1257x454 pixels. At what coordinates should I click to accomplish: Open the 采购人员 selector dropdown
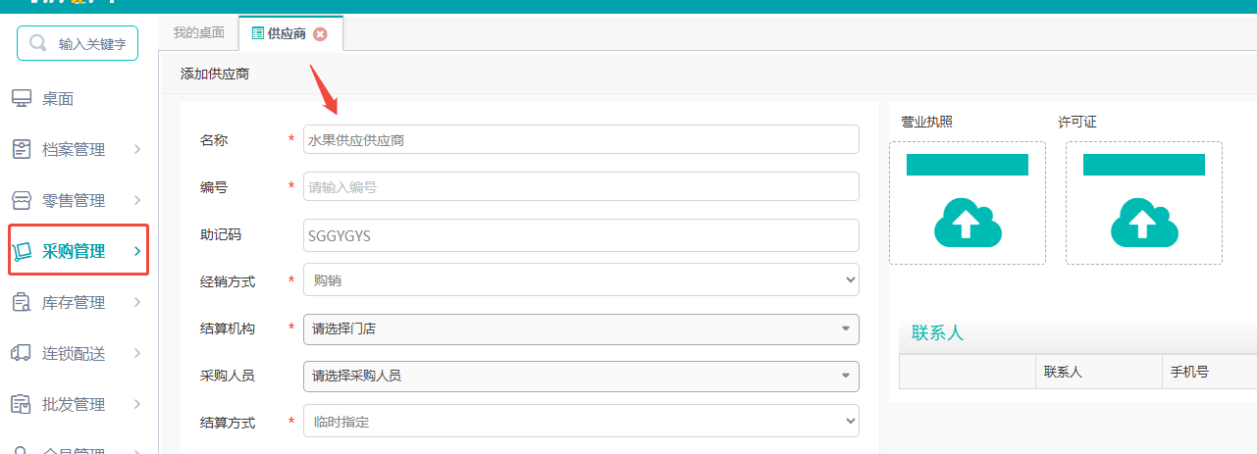[x=581, y=376]
